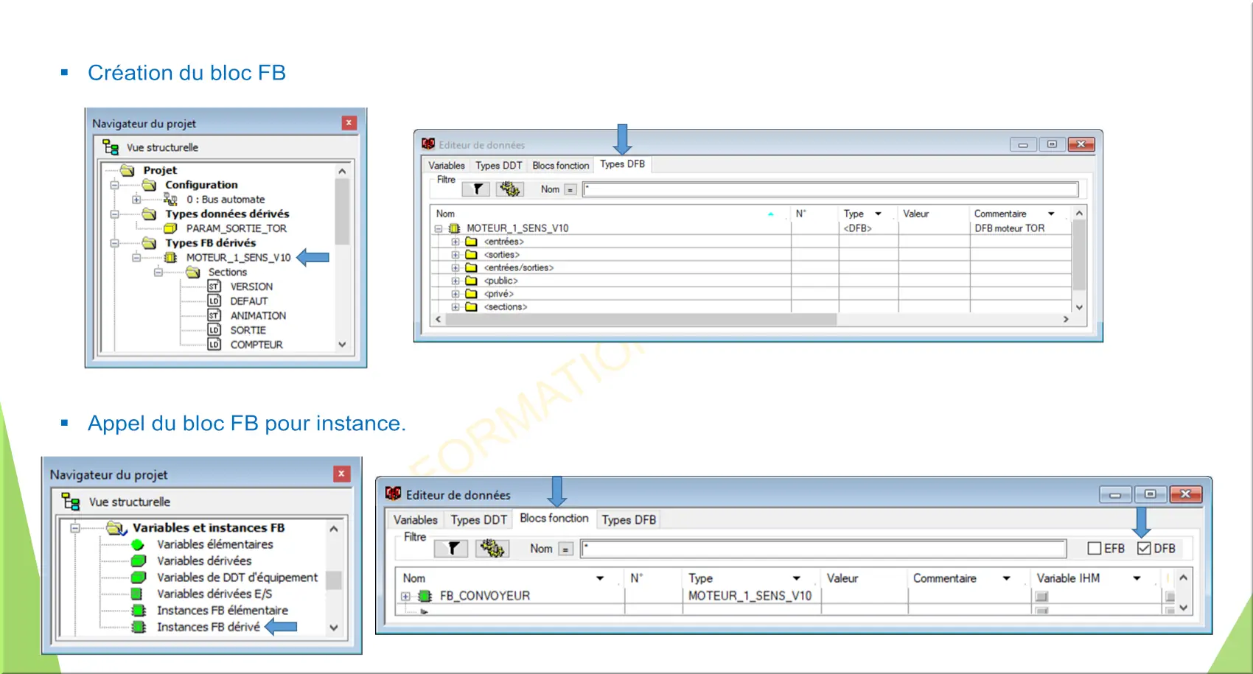This screenshot has height=674, width=1253.
Task: Toggle the Nom equals filter button in lower editor
Action: click(565, 549)
